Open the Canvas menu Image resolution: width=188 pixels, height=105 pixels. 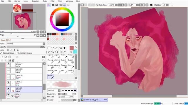pos(17,1)
